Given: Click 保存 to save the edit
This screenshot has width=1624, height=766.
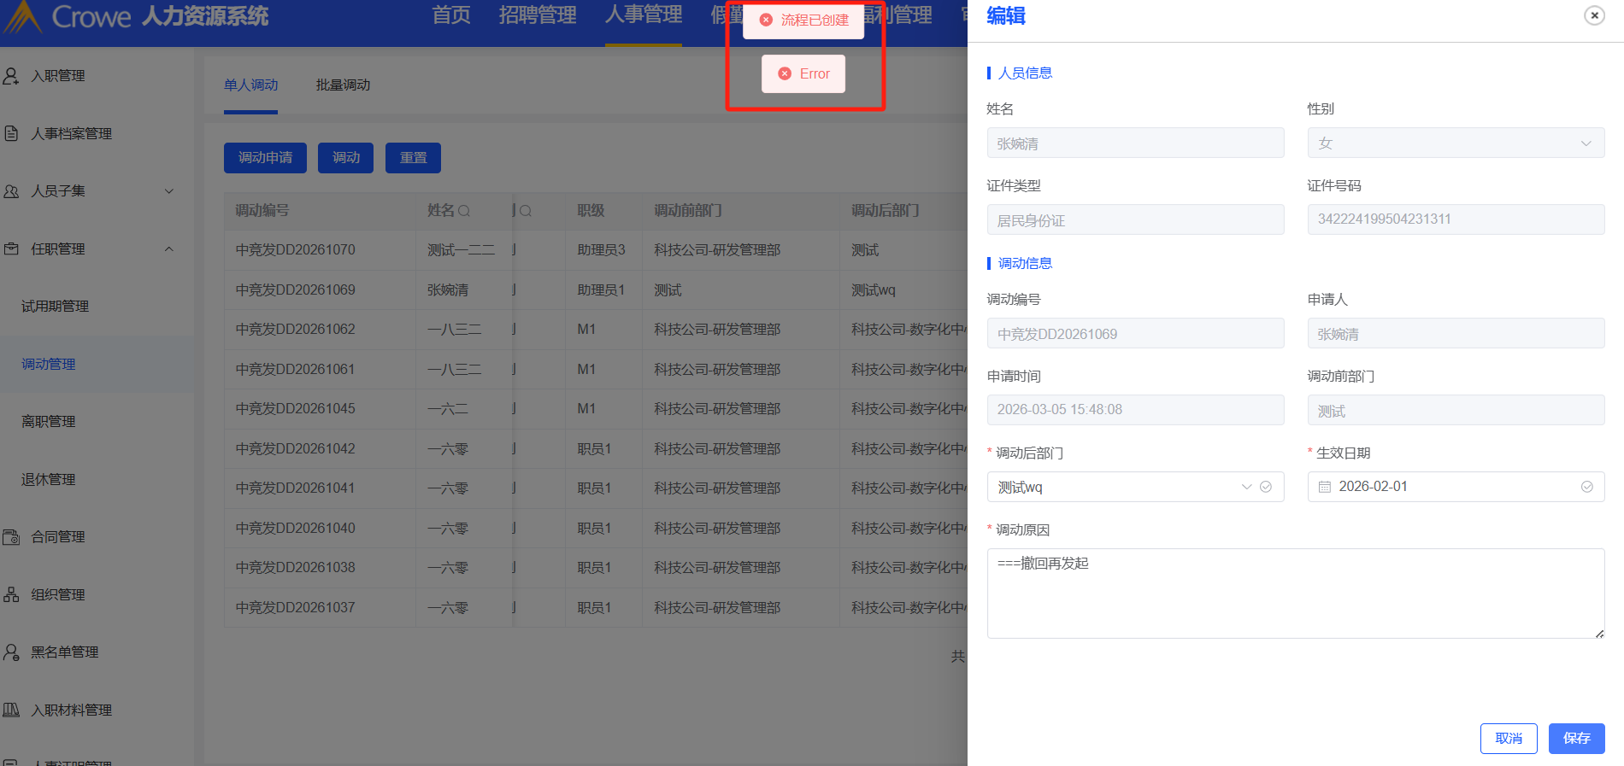Looking at the screenshot, I should coord(1577,739).
